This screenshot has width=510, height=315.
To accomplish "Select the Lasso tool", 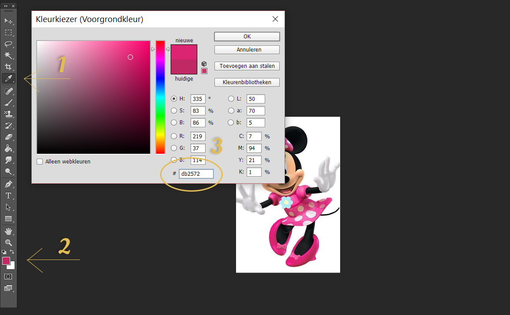I will 8,44.
